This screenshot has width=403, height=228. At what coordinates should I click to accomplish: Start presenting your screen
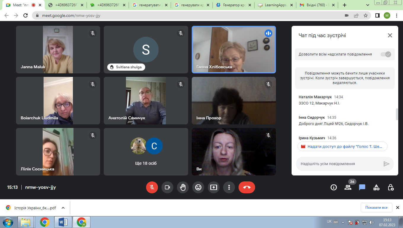pyautogui.click(x=214, y=187)
